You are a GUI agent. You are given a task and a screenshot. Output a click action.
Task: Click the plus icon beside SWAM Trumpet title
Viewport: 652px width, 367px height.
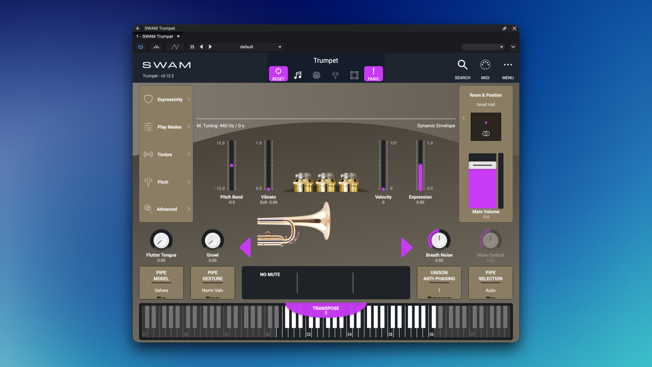coord(138,29)
